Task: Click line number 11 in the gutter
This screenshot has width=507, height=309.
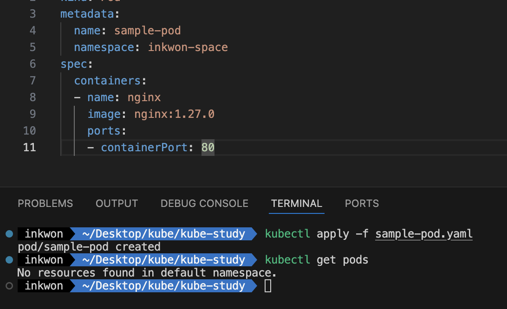Action: point(29,148)
